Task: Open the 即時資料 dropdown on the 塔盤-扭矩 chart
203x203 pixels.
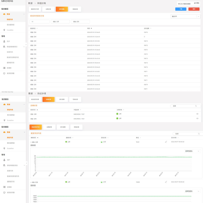Action: click(192, 191)
